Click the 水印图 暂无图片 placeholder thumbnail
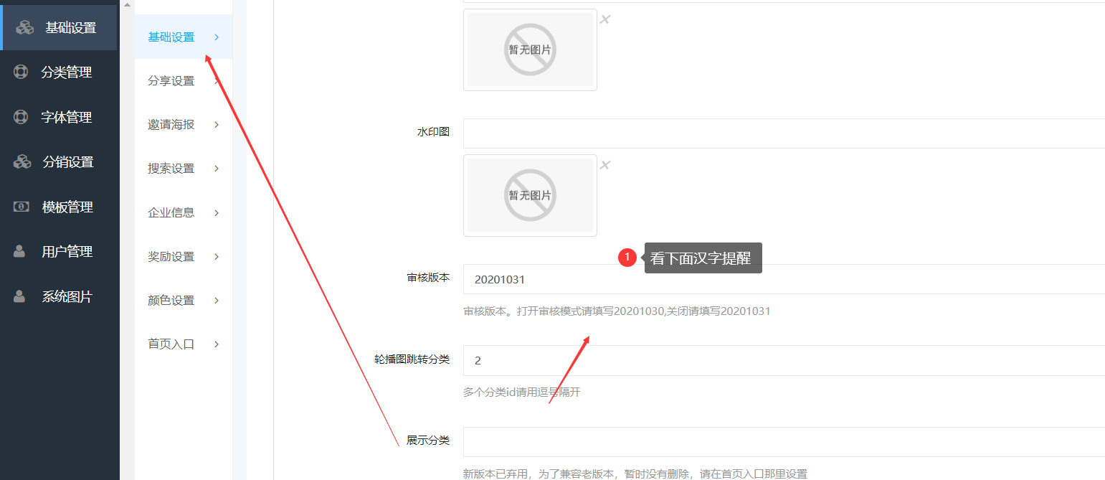The width and height of the screenshot is (1105, 480). [x=530, y=195]
